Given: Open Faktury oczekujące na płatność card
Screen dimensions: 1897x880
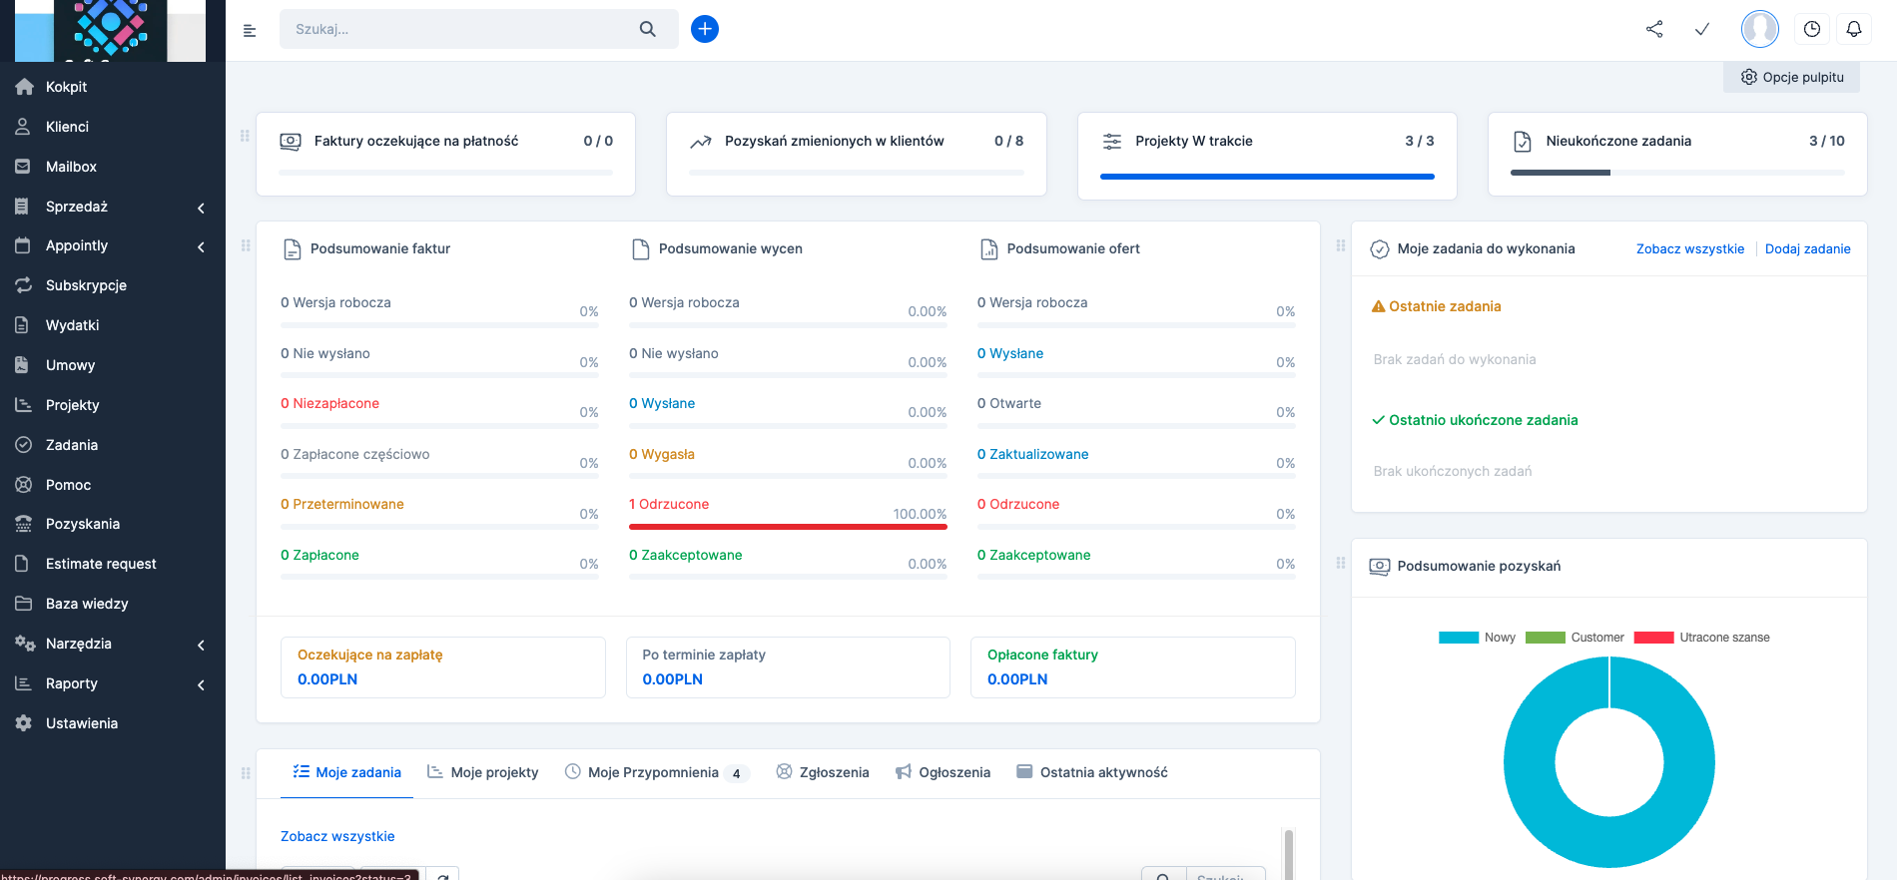Looking at the screenshot, I should 446,154.
